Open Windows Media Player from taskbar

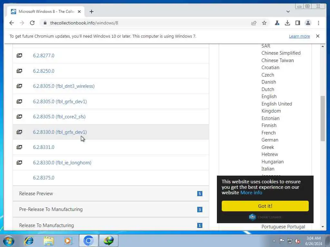68,241
